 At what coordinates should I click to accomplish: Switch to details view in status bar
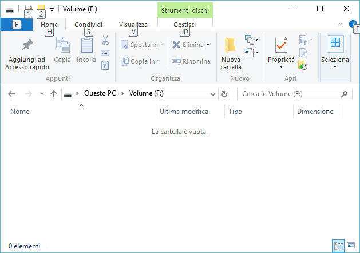coord(338,246)
